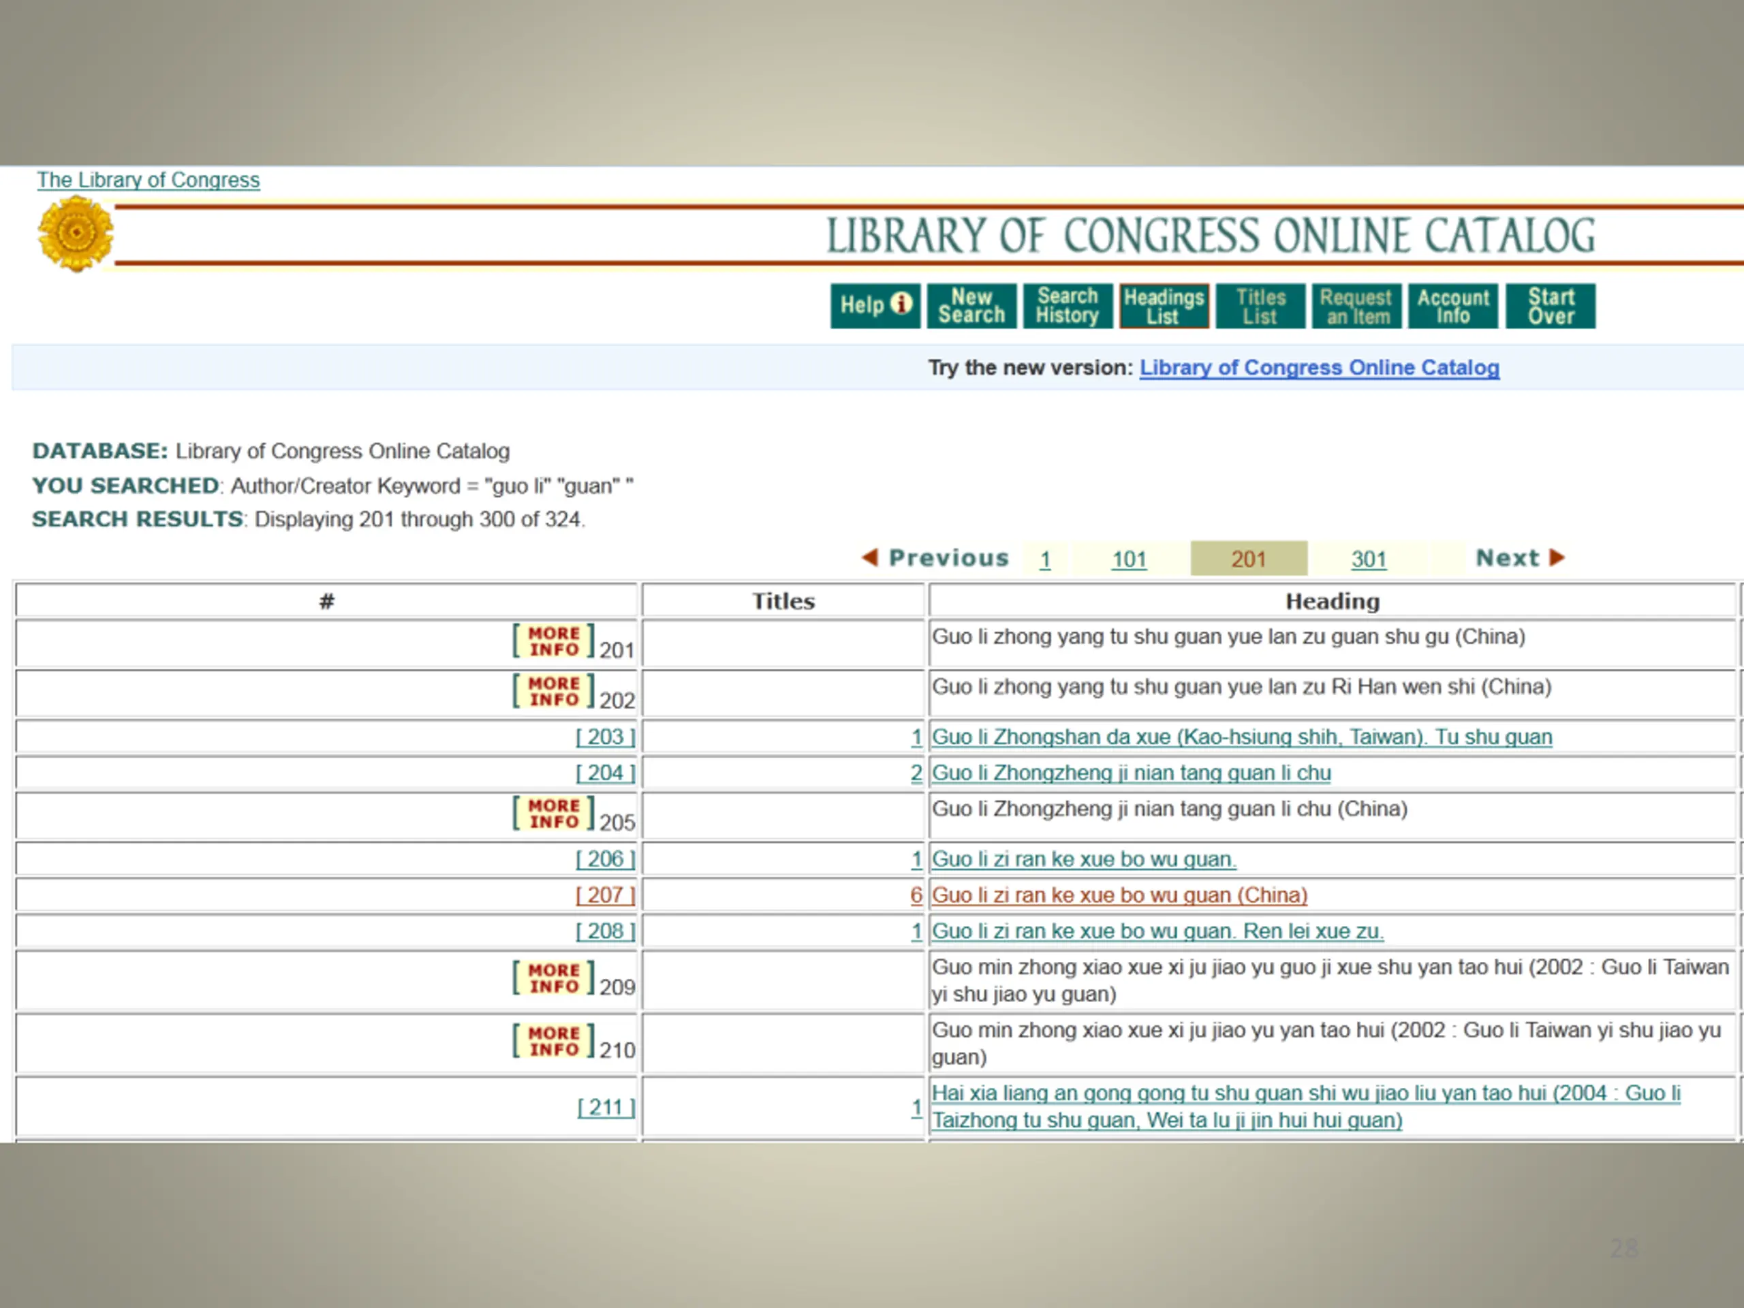
Task: Jump to results page starting at 1
Action: (x=1044, y=559)
